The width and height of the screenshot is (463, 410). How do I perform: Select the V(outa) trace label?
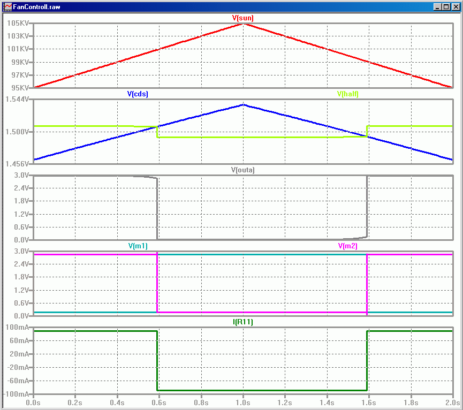click(x=242, y=170)
